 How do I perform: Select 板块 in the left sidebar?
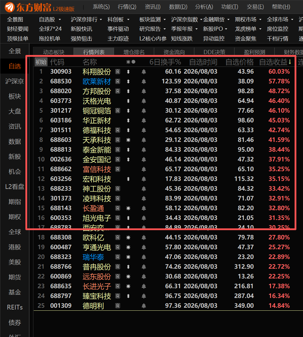click(14, 96)
